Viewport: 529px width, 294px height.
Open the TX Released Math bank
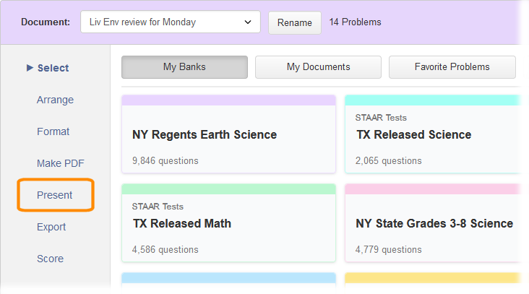228,223
